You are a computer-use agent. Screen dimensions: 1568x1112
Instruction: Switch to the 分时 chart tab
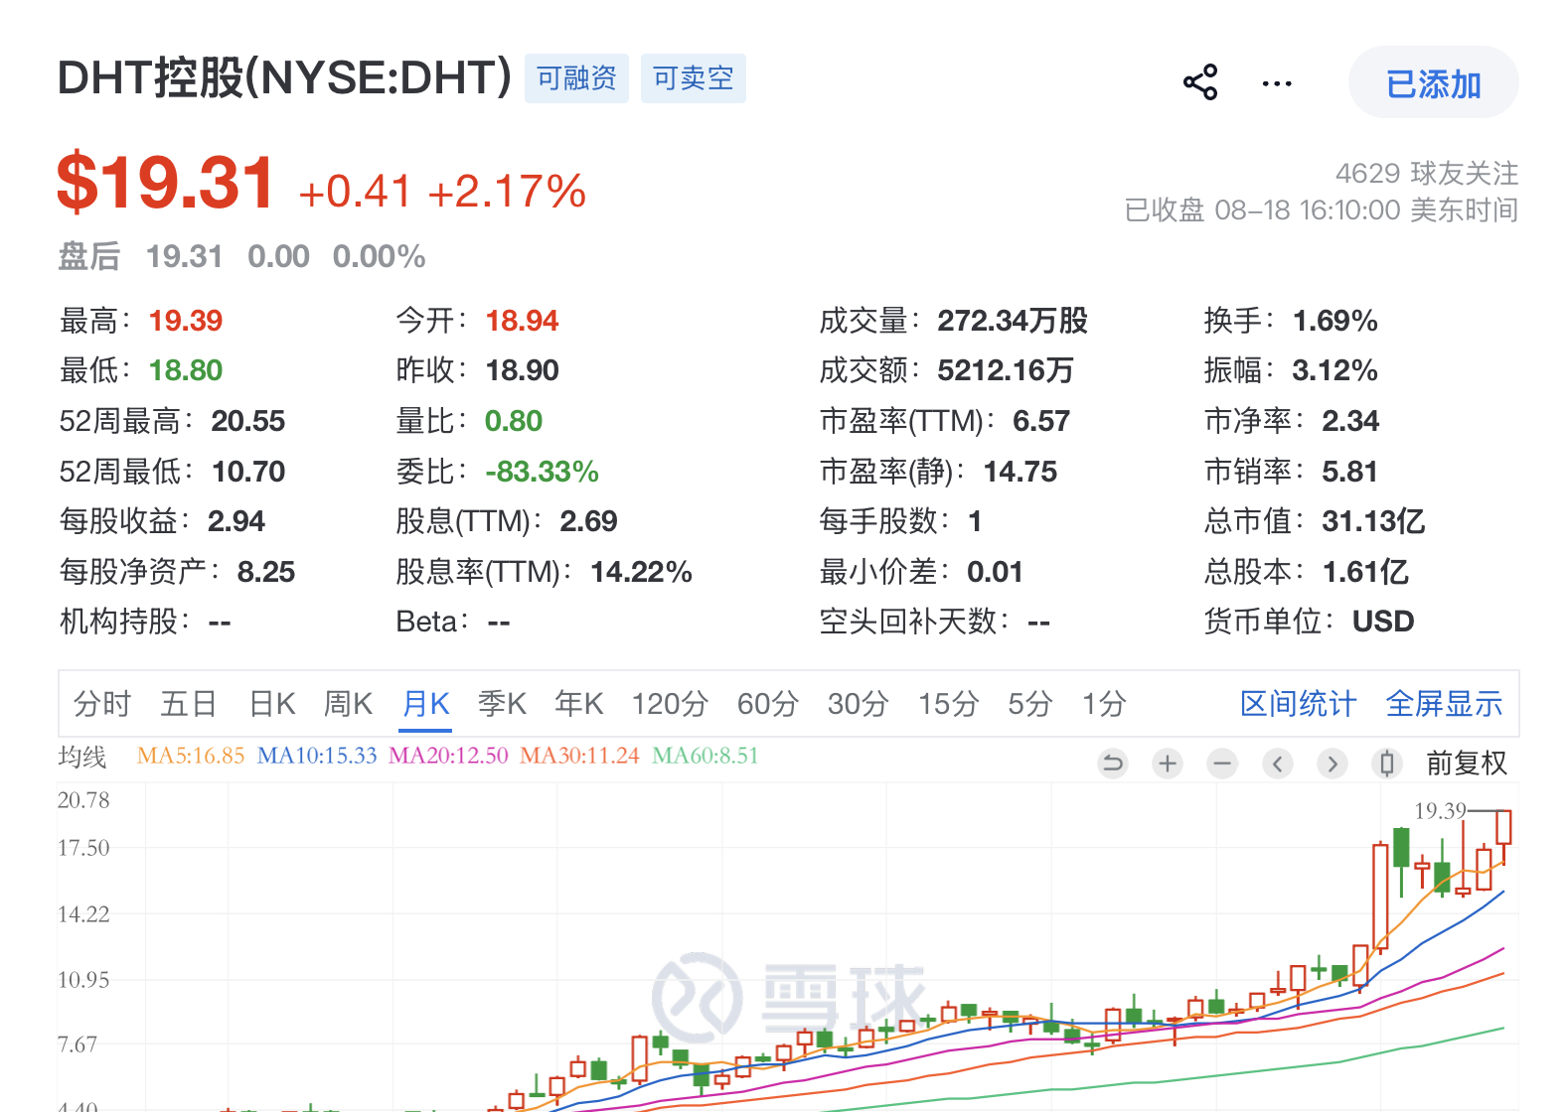102,704
